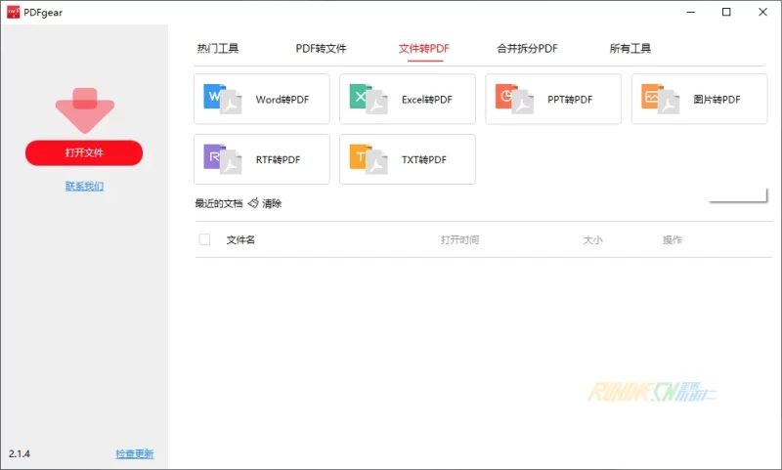Switch to the 热门工具 tab
Viewport: 782px width, 470px height.
tap(217, 48)
